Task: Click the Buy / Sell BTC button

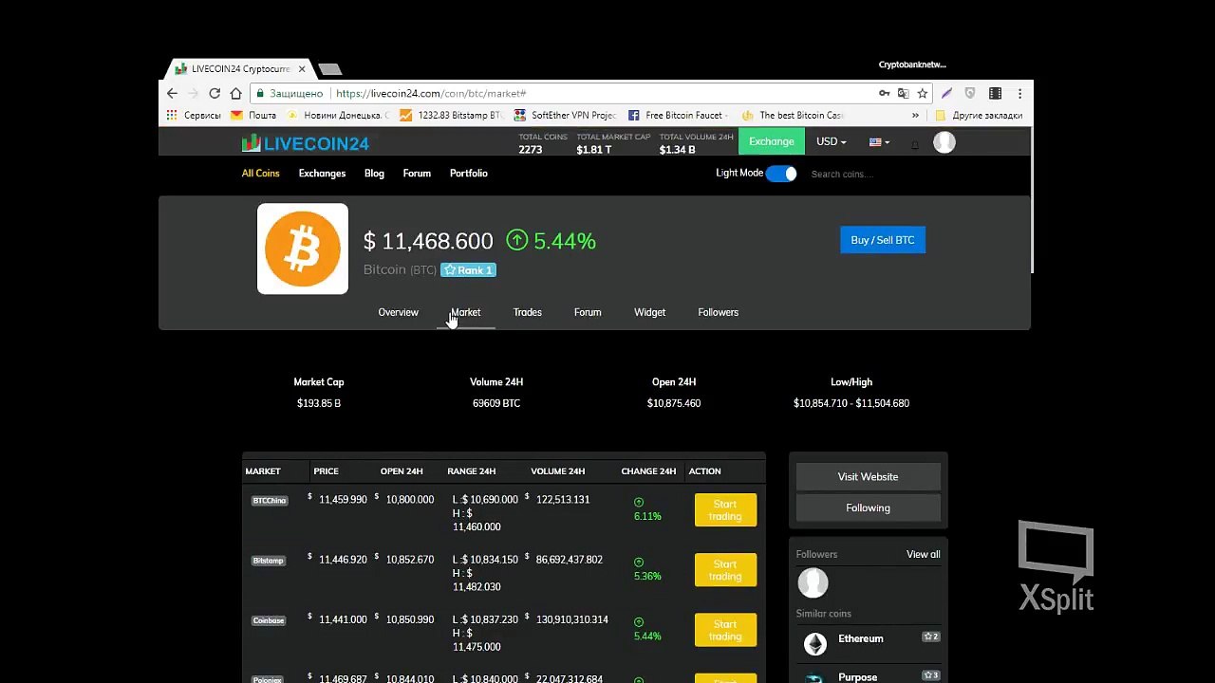Action: (x=883, y=240)
